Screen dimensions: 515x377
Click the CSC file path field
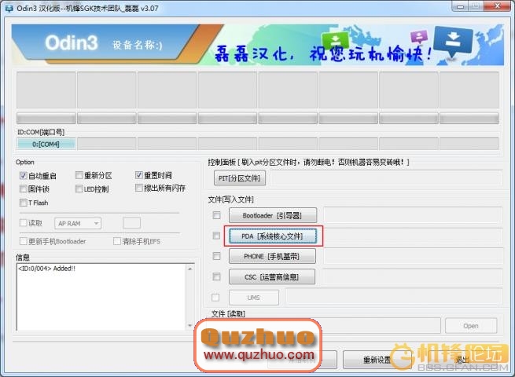click(x=412, y=276)
